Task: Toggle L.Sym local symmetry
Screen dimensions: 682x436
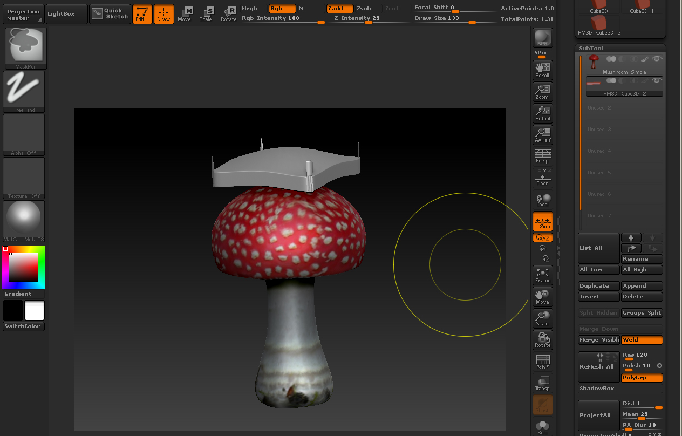Action: pos(543,221)
